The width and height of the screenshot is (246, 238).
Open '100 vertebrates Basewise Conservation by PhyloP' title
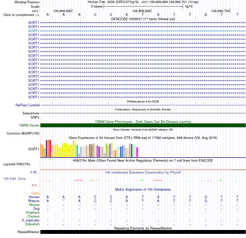point(143,173)
